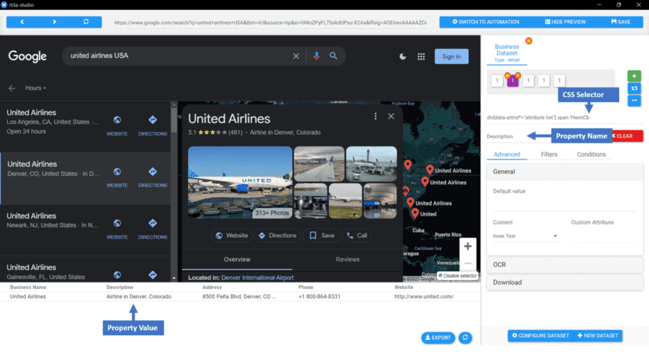This screenshot has height=355, width=649.
Task: Submit search with magnifier icon
Action: point(333,56)
